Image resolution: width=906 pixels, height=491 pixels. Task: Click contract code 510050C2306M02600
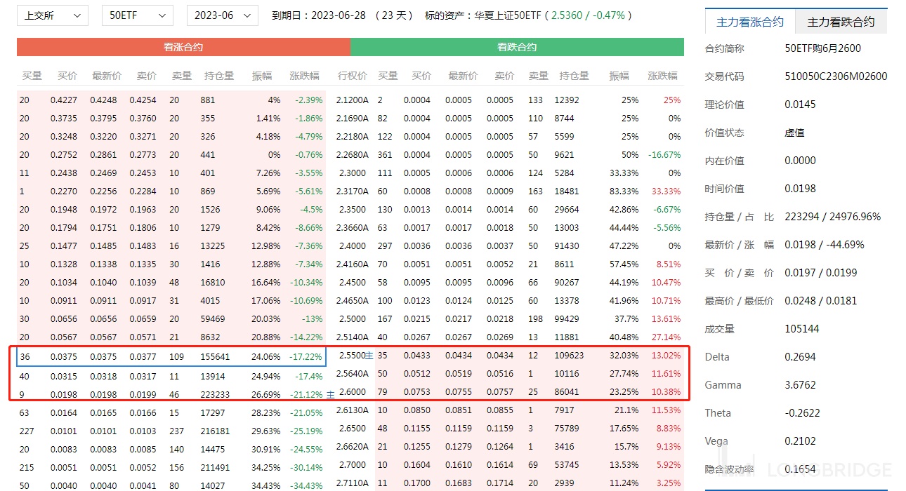[x=836, y=76]
